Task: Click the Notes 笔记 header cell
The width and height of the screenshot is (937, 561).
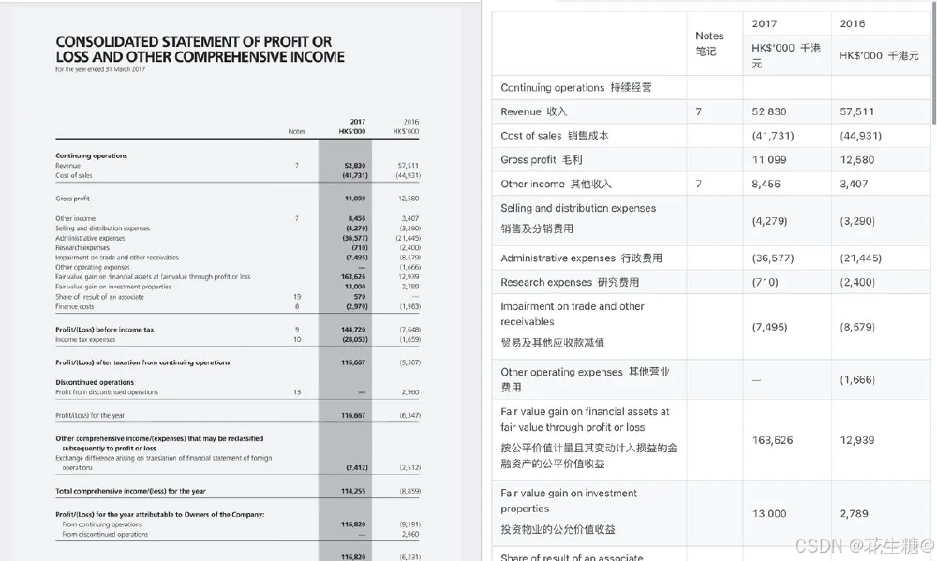Action: click(x=710, y=42)
